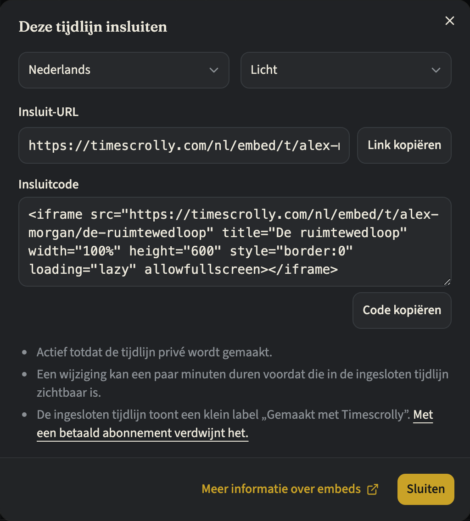470x521 pixels.
Task: Click the Sluiten button
Action: point(426,489)
